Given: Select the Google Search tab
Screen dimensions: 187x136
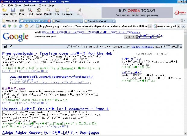Looking at the screenshot, I should click(35, 21).
